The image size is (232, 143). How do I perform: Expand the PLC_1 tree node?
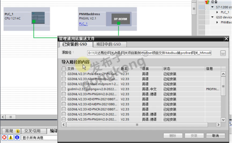pos(217,12)
